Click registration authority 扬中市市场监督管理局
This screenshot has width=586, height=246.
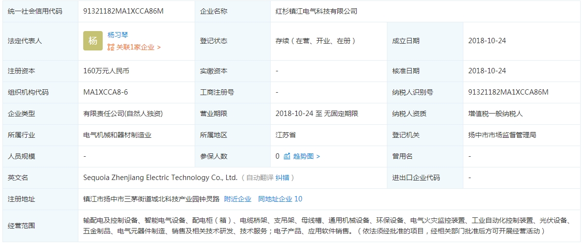click(x=502, y=135)
